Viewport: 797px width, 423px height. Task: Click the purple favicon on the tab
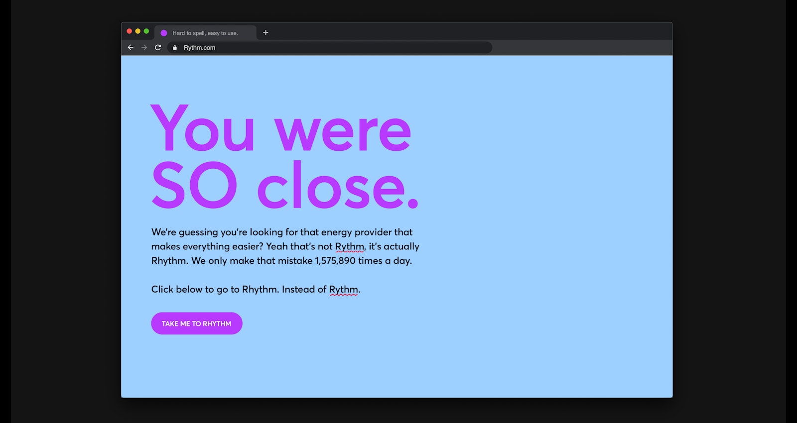pyautogui.click(x=164, y=33)
